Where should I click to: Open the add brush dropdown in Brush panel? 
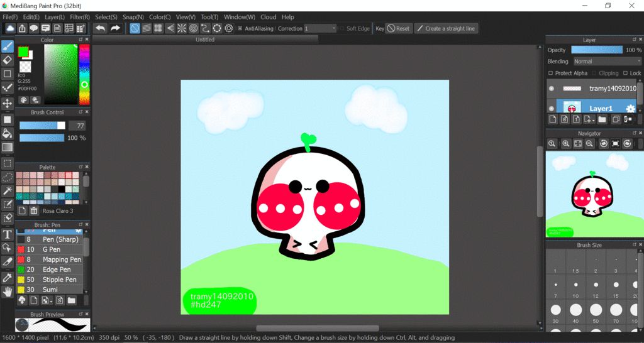[50, 301]
